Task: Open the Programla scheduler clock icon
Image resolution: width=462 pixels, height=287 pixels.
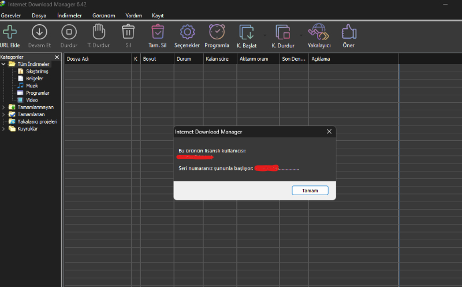Action: 217,32
